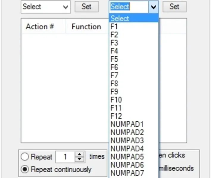Click the repeat count number field

(x=65, y=157)
